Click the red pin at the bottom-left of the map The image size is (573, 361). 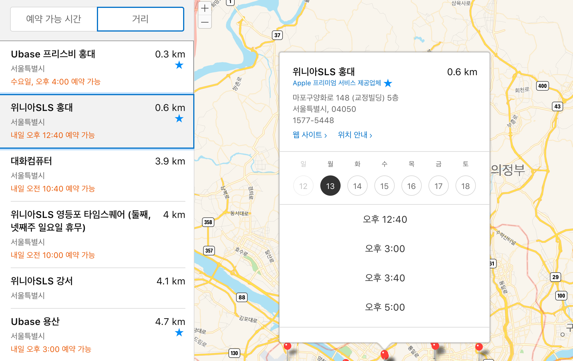point(287,346)
